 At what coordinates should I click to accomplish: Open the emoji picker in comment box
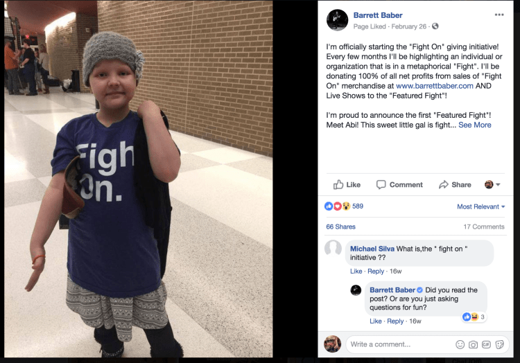(x=460, y=344)
